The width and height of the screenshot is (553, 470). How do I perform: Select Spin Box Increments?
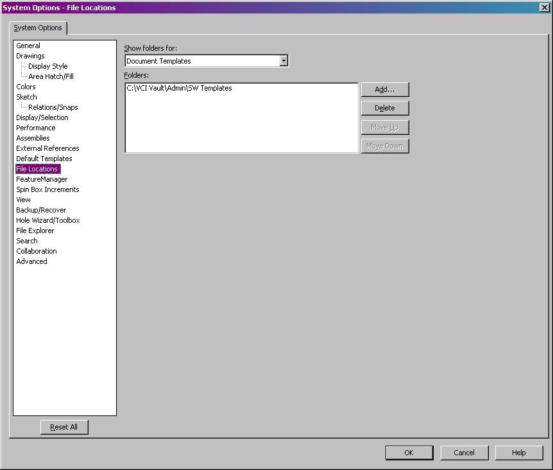47,189
